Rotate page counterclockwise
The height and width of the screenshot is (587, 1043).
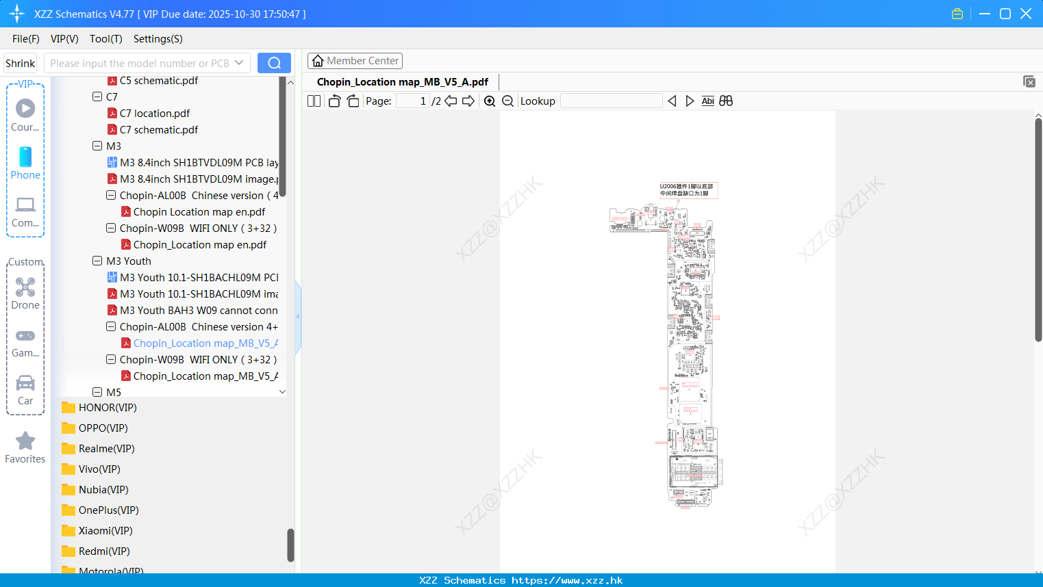[334, 101]
